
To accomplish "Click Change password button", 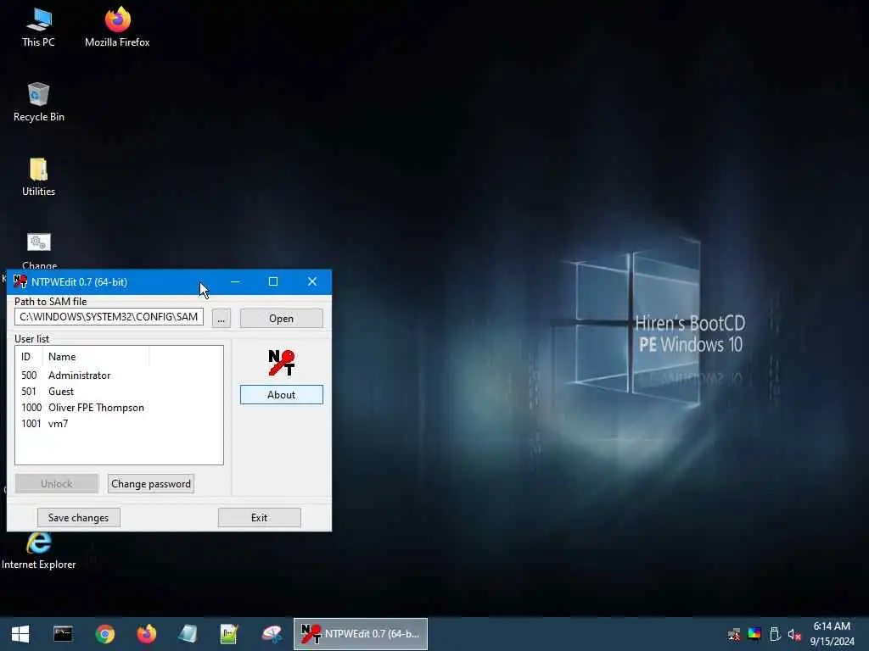I will pyautogui.click(x=151, y=484).
